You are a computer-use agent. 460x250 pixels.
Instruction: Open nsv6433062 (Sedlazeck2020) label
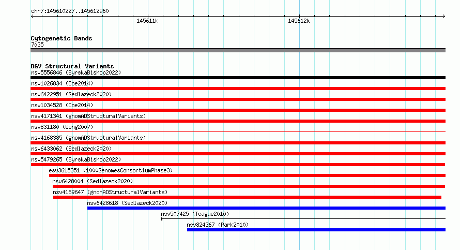click(71, 149)
